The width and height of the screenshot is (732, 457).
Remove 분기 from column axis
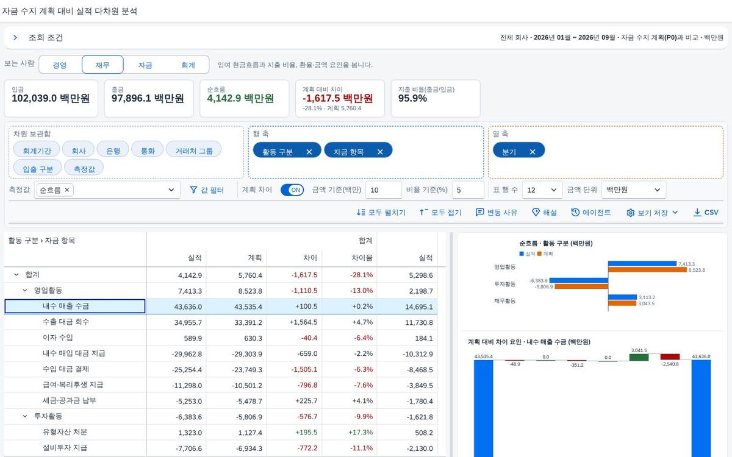coord(532,152)
